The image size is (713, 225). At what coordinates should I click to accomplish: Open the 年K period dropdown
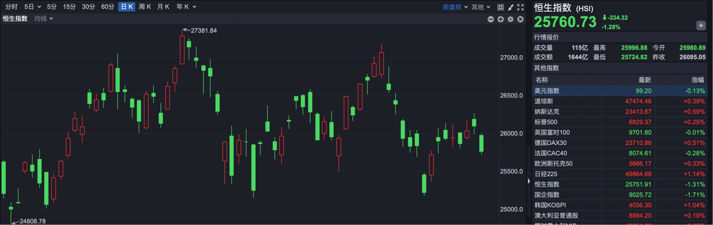pyautogui.click(x=186, y=7)
